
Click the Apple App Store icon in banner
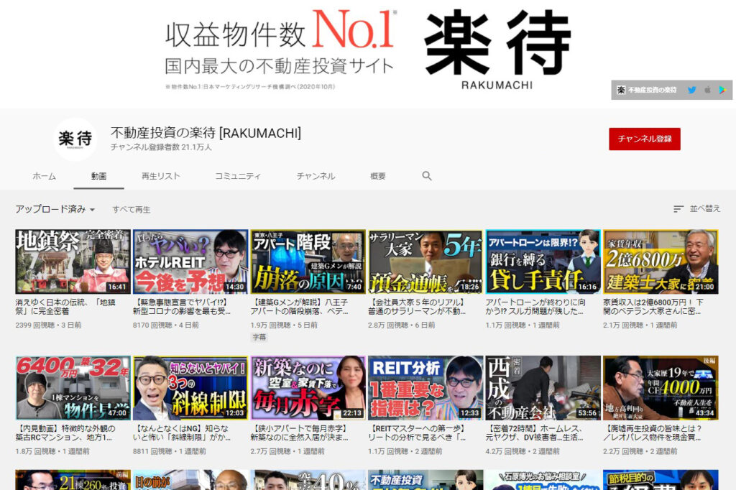[x=707, y=90]
